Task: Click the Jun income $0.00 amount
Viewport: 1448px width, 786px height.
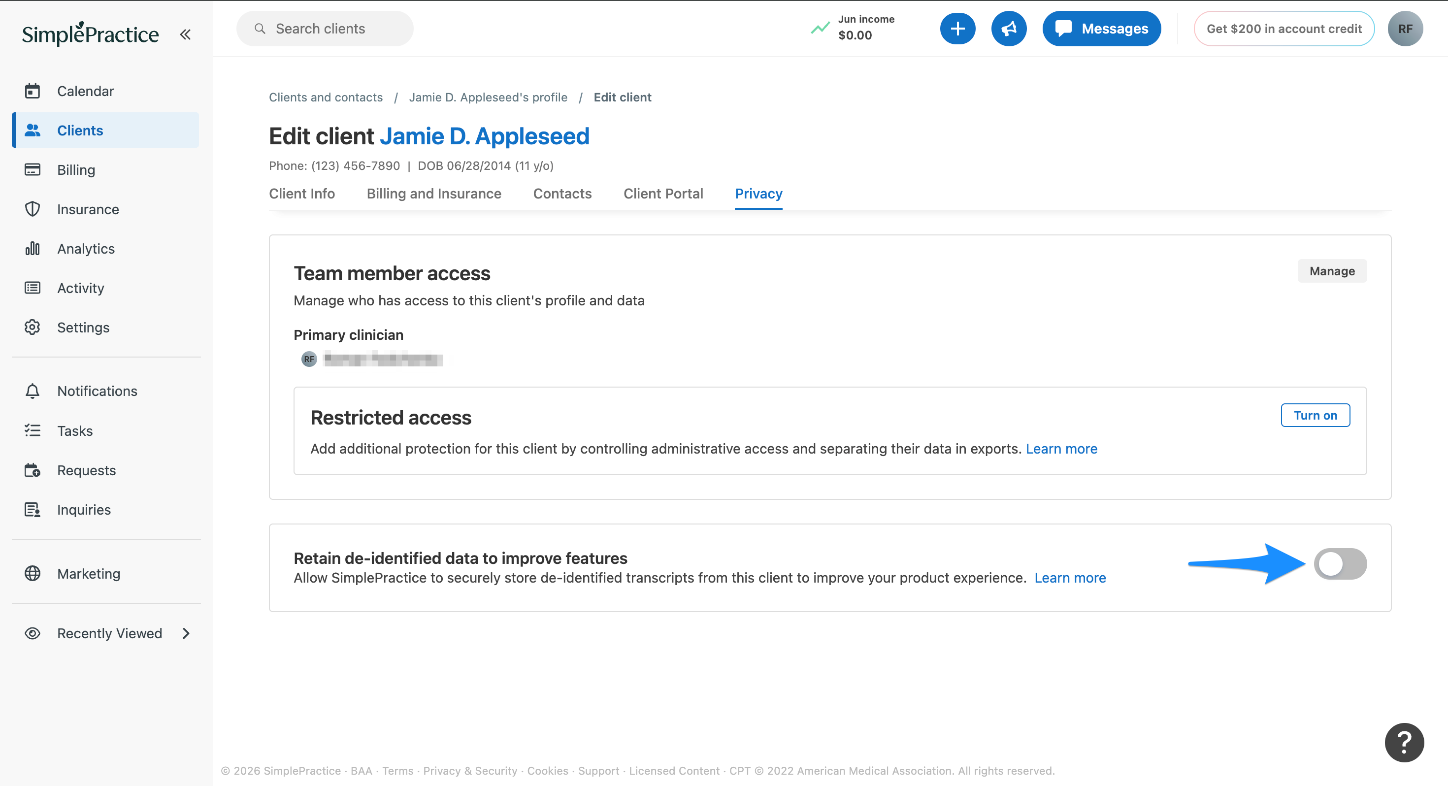Action: [855, 35]
